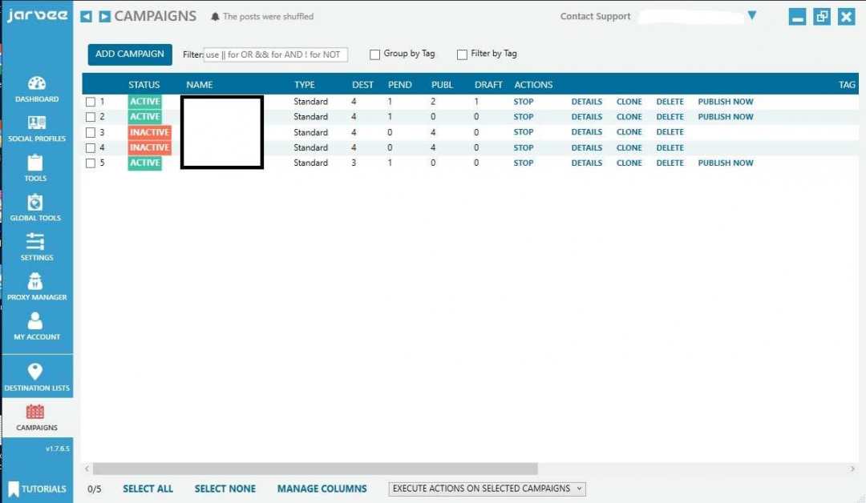Open Execute Actions on Selected Campaigns dropdown
This screenshot has width=866, height=503.
tap(487, 489)
